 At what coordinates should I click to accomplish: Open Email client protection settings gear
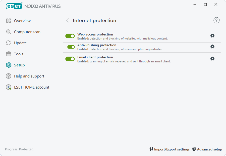click(212, 59)
